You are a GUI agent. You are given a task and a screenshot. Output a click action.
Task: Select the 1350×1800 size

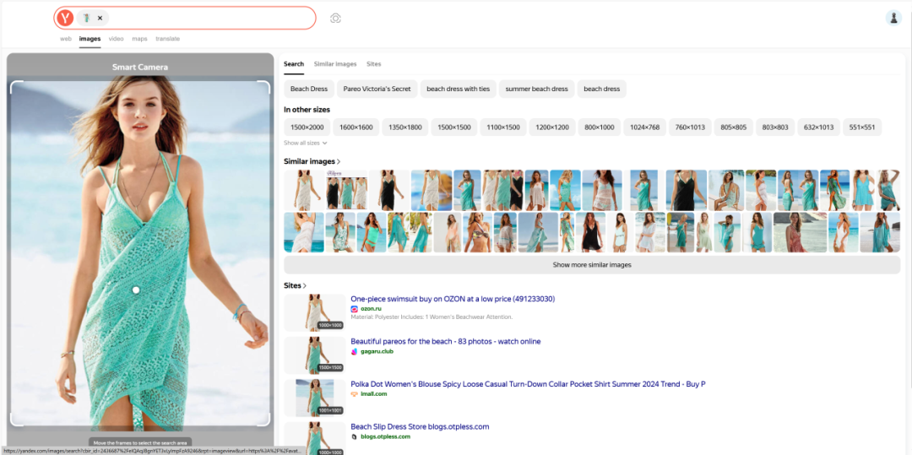tap(405, 127)
